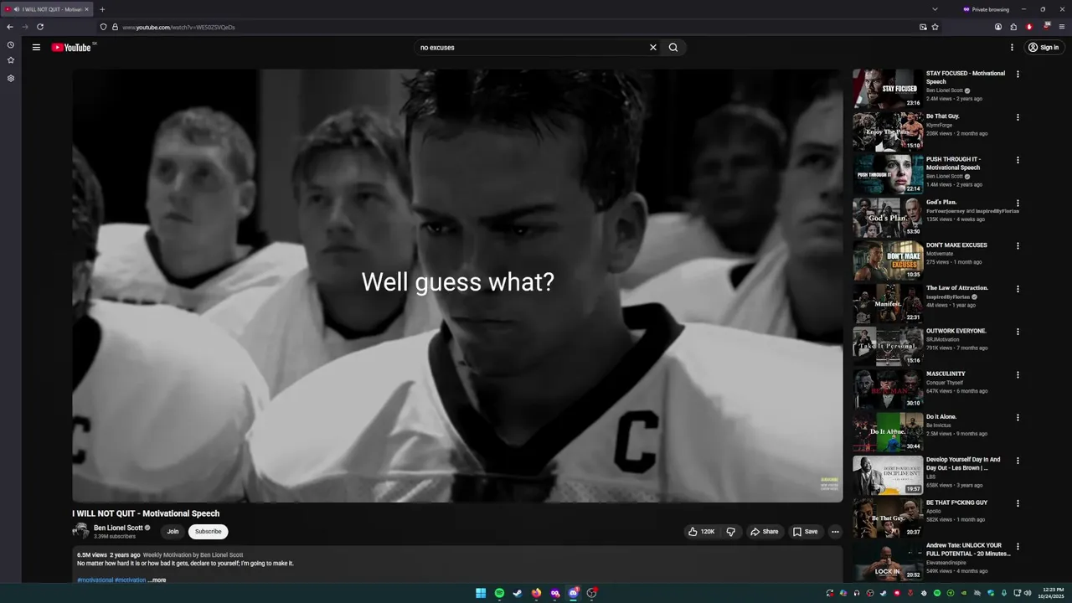The height and width of the screenshot is (603, 1072).
Task: Open the Ben Lionel Scott channel name link
Action: (x=118, y=528)
